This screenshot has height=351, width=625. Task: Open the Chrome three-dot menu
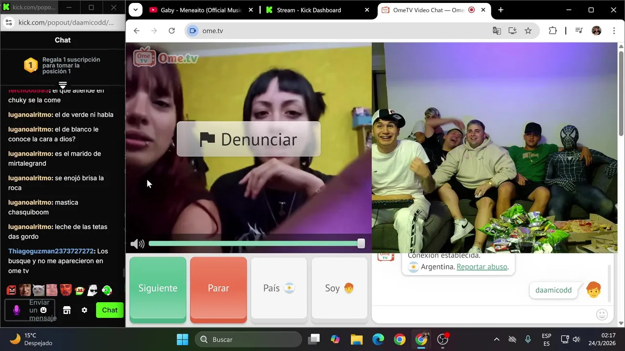click(x=614, y=31)
